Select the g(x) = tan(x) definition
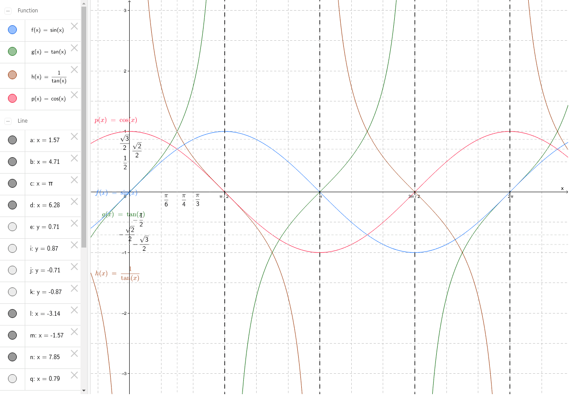The width and height of the screenshot is (569, 395). pyautogui.click(x=49, y=52)
